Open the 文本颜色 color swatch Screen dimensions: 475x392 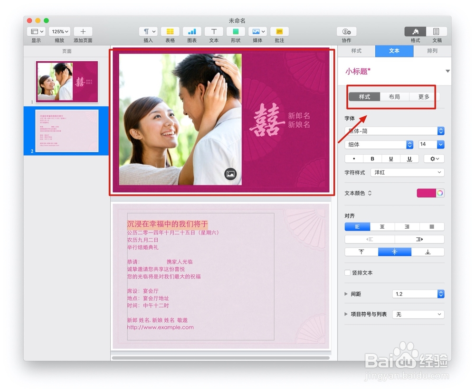tap(427, 193)
